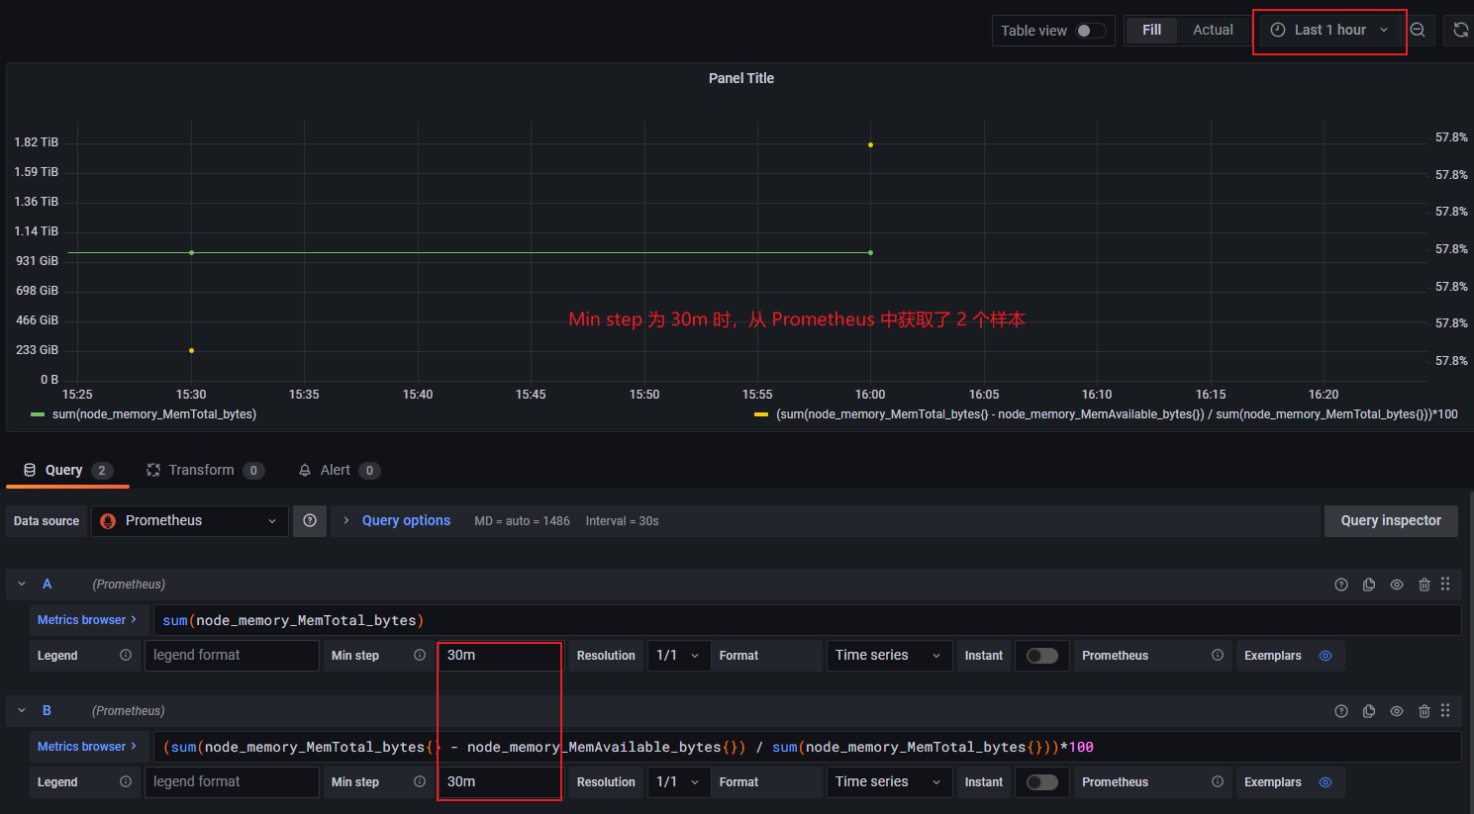
Task: Click Min step field in query A
Action: coord(500,655)
